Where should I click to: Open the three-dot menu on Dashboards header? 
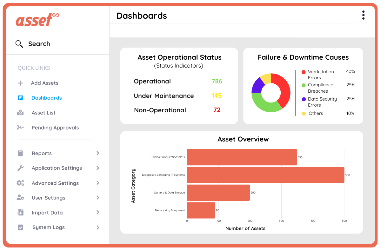click(363, 15)
